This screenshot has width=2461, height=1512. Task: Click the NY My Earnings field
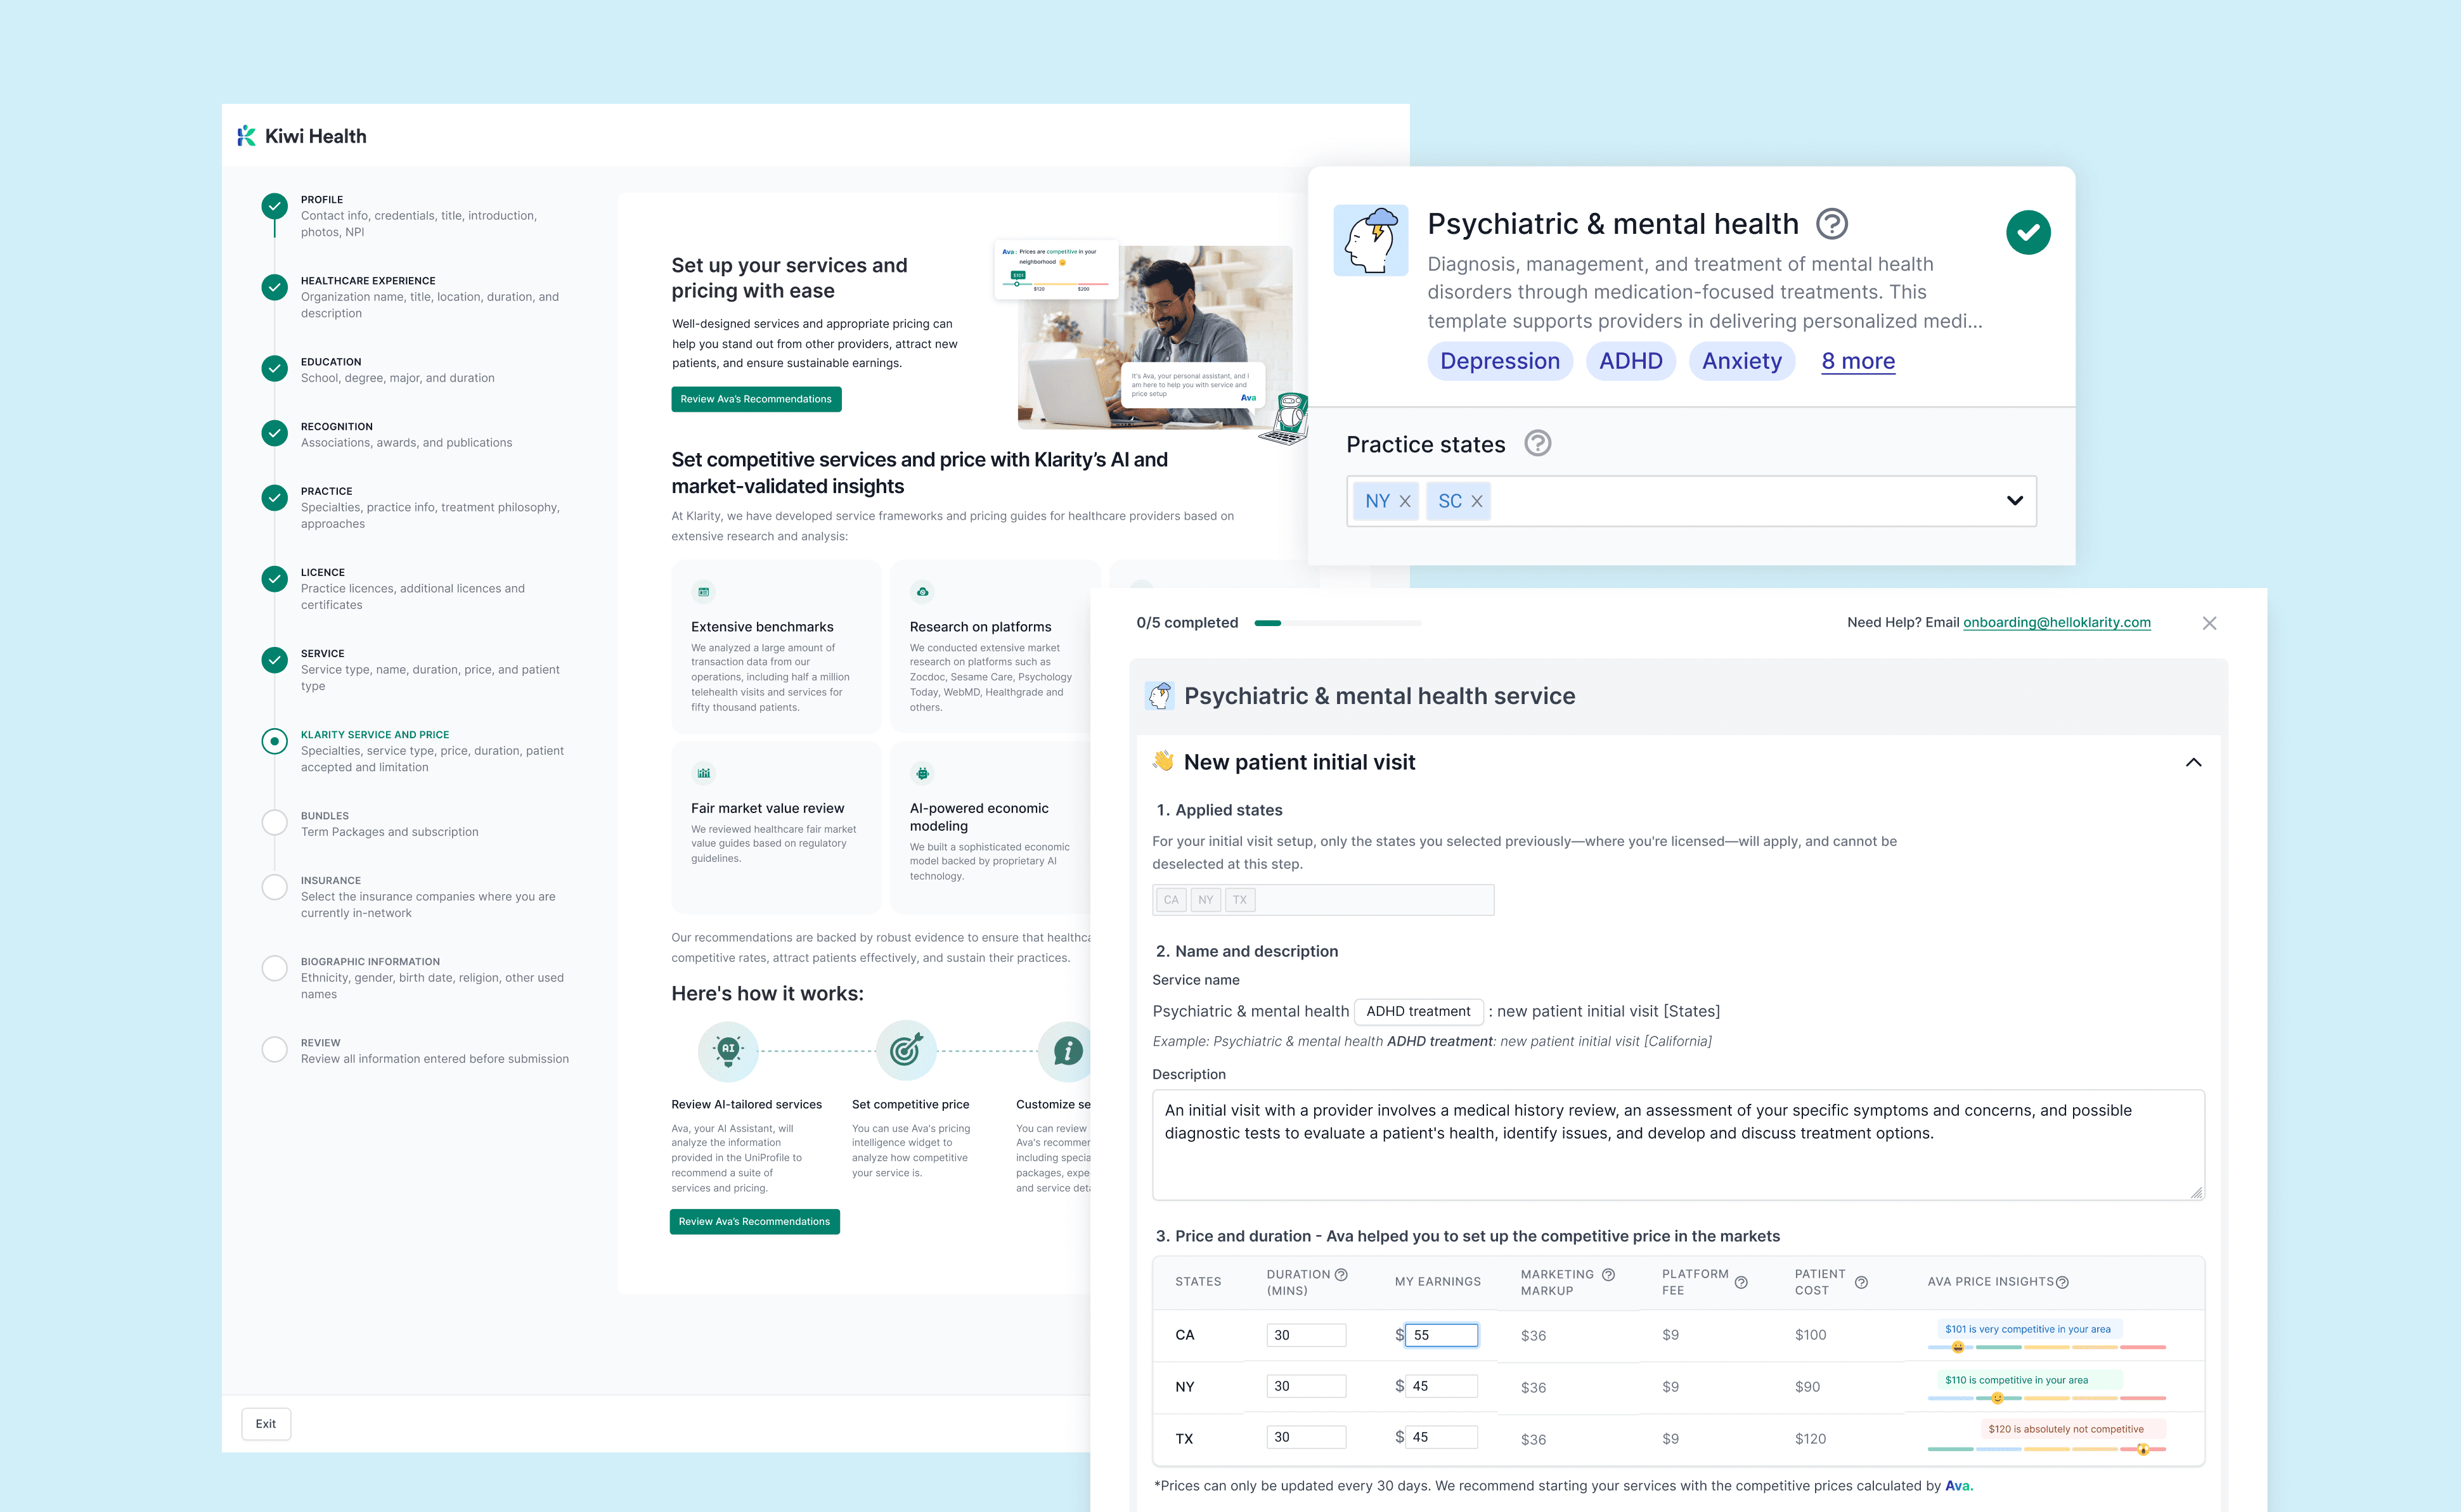(1442, 1386)
